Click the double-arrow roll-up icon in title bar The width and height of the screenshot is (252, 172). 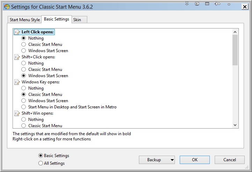coord(187,4)
